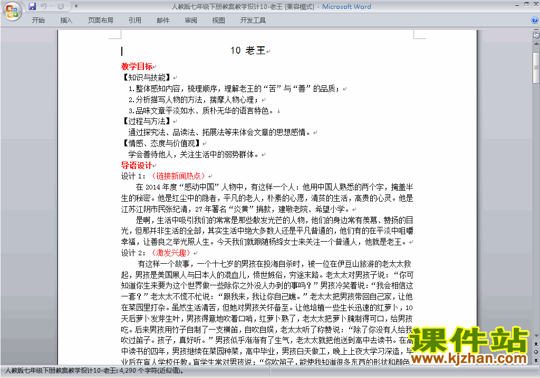Click the line starting 通过探究法、品读法
The height and width of the screenshot is (378, 540).
(219, 133)
